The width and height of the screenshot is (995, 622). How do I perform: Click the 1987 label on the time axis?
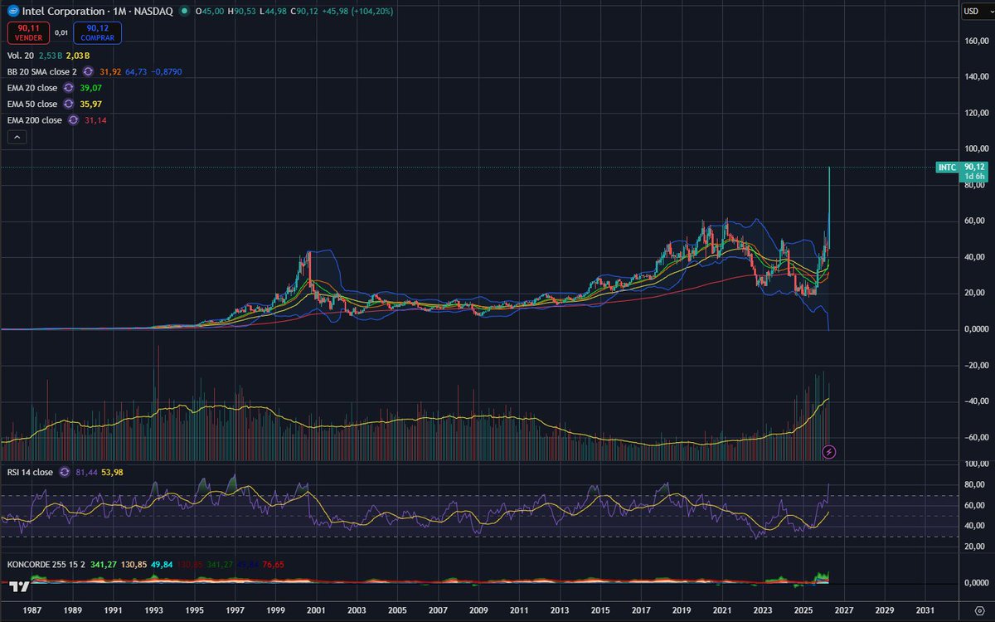point(32,610)
